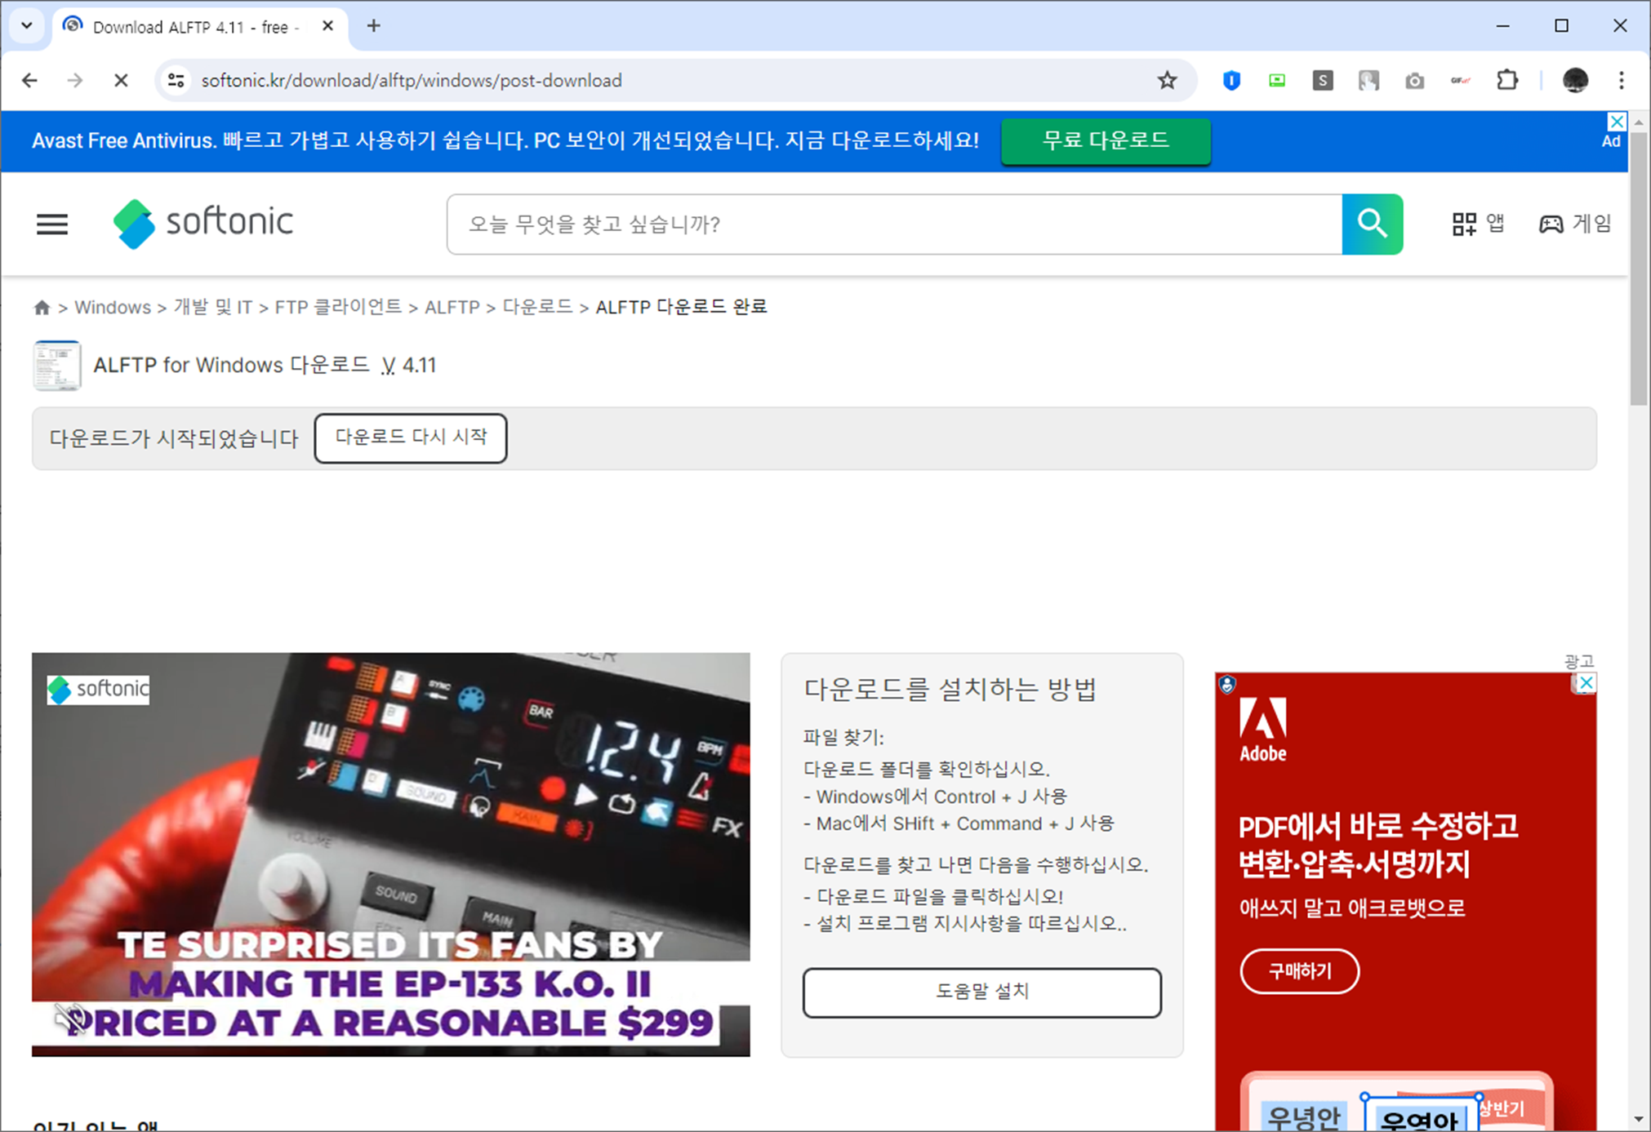
Task: Open the Extensions puzzle piece icon
Action: click(1506, 80)
